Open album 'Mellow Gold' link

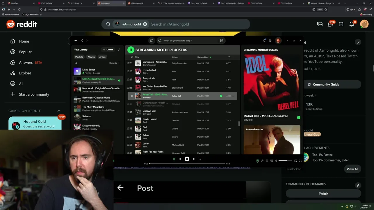(x=178, y=145)
